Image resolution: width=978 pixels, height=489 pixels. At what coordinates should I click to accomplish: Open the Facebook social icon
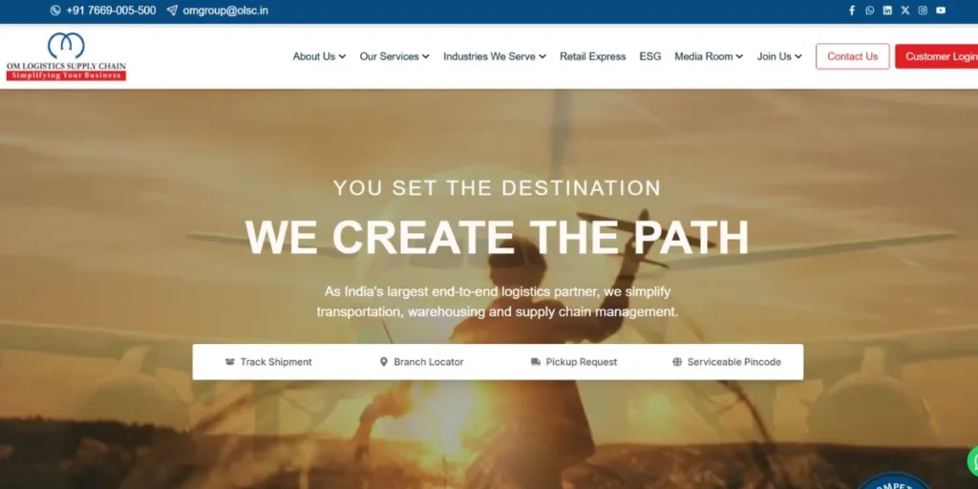click(x=852, y=11)
